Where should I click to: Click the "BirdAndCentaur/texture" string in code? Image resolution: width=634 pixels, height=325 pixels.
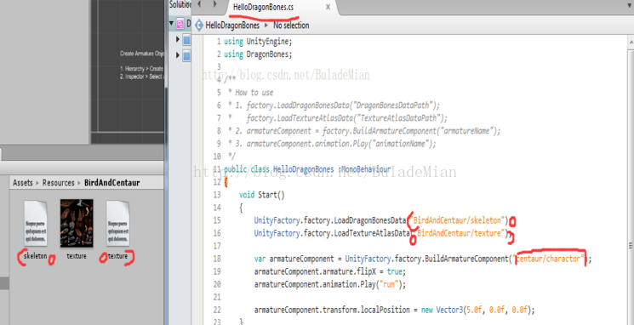[461, 233]
